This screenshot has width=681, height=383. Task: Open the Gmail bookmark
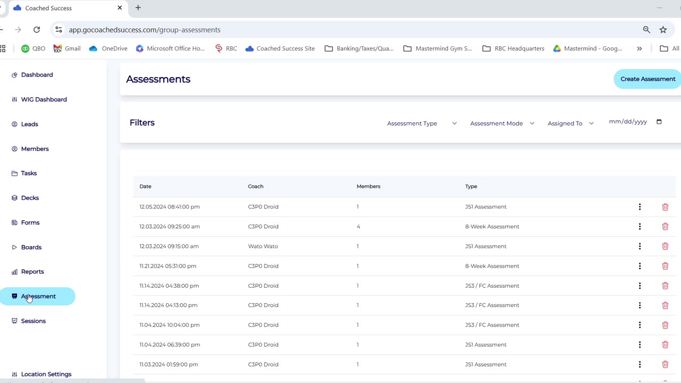tap(67, 48)
